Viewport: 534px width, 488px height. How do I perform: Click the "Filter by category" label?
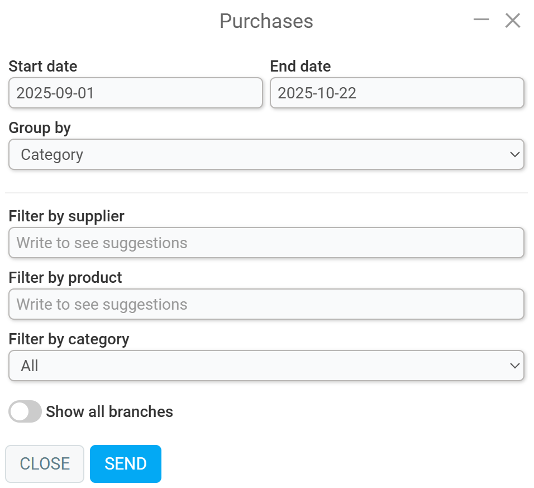69,339
